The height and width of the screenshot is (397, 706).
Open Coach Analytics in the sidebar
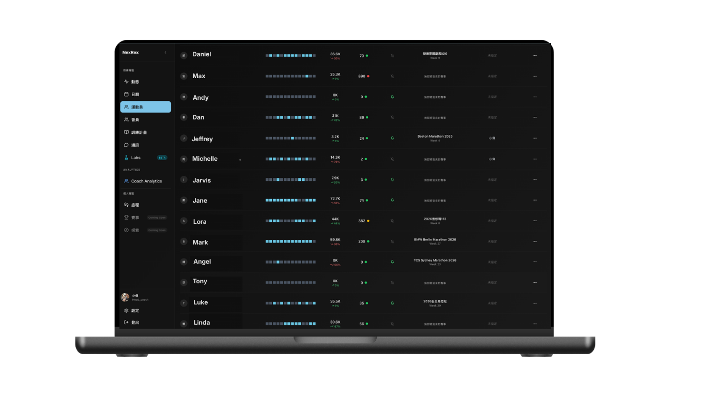point(146,181)
